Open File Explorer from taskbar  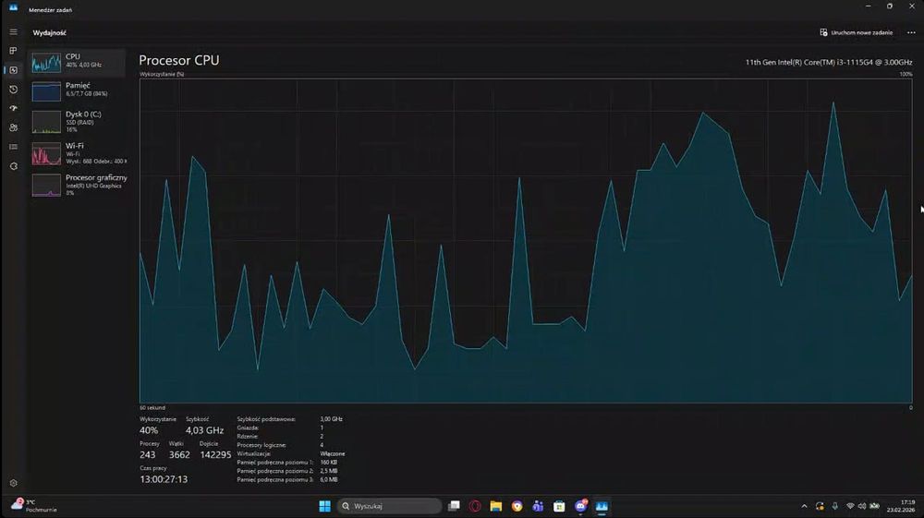coord(495,506)
